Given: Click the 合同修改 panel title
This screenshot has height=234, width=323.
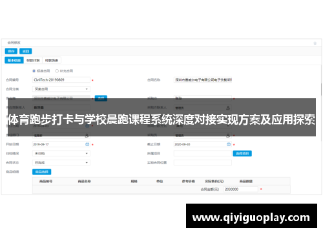Looking at the screenshot, I should tap(14, 43).
